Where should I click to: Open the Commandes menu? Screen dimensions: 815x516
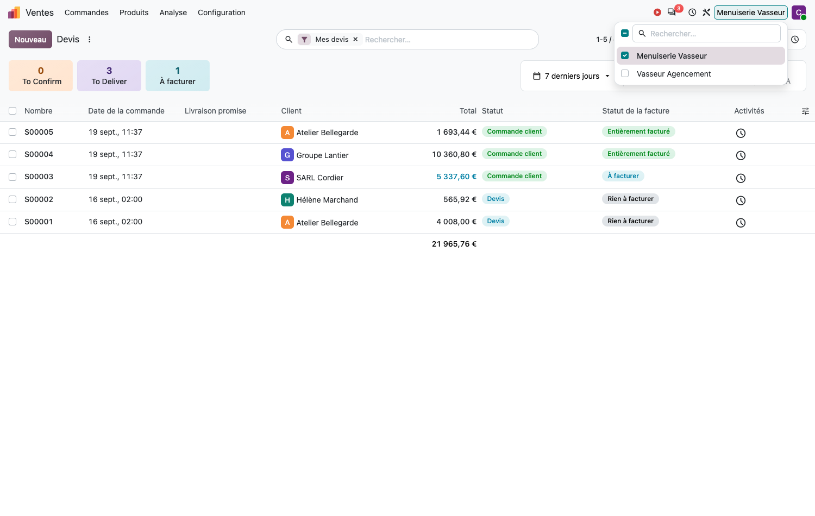pyautogui.click(x=86, y=12)
